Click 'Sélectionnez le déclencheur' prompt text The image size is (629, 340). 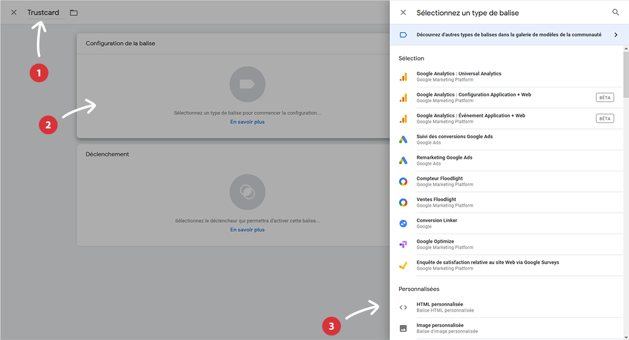click(x=247, y=221)
